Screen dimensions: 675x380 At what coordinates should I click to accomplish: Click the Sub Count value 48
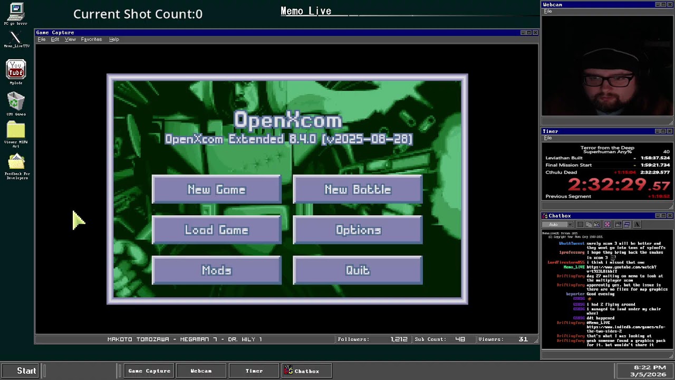tap(460, 339)
